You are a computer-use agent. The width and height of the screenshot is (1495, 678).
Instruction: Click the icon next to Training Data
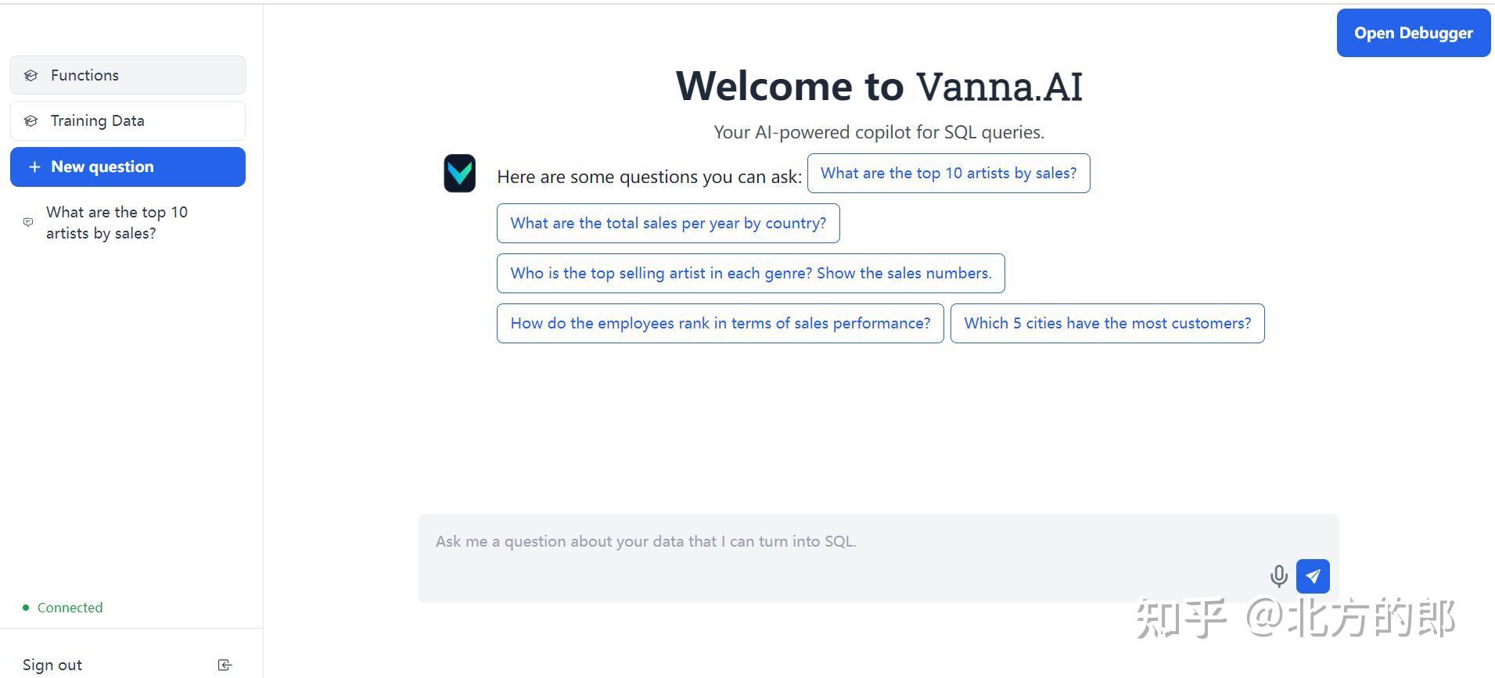coord(31,120)
